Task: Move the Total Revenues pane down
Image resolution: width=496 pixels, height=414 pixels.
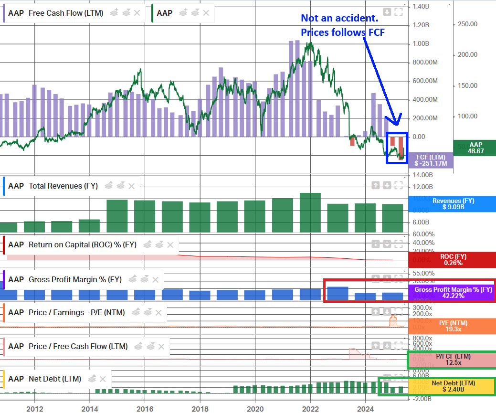Action: [387, 185]
